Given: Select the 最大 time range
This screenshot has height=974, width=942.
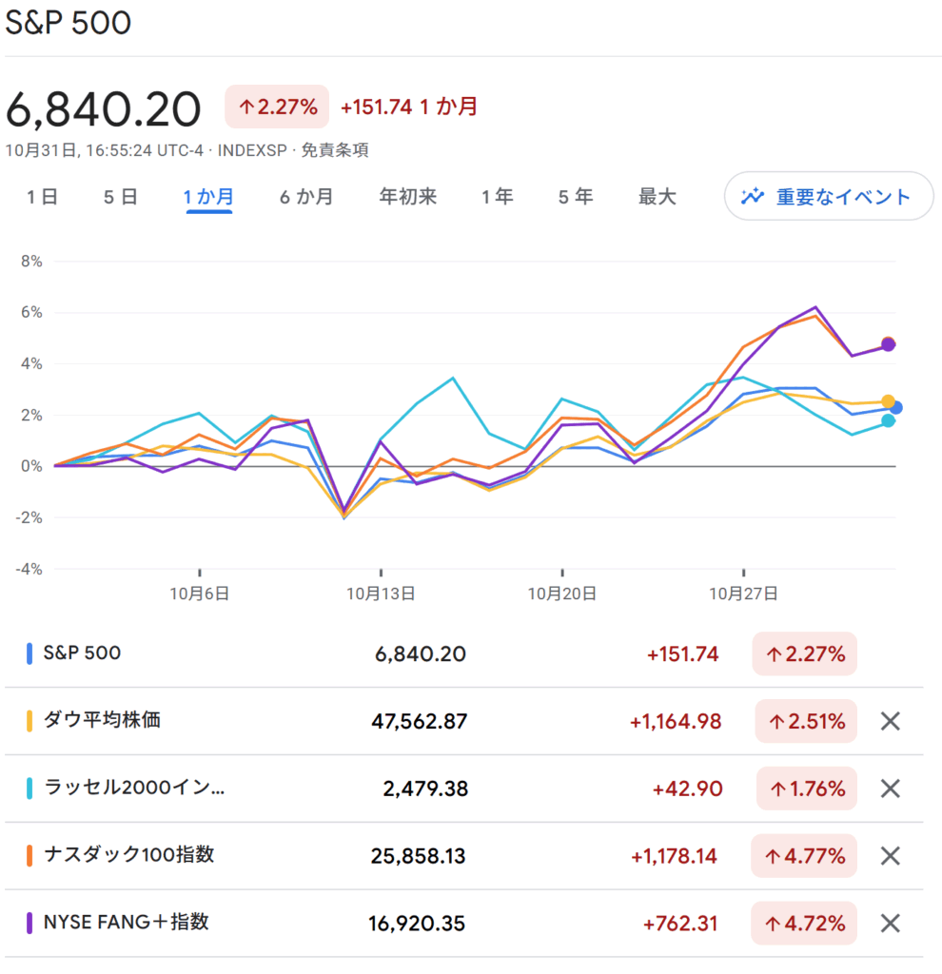Looking at the screenshot, I should (657, 197).
